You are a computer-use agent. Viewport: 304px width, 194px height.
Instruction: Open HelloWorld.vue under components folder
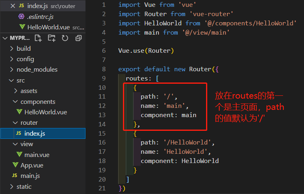click(x=46, y=112)
